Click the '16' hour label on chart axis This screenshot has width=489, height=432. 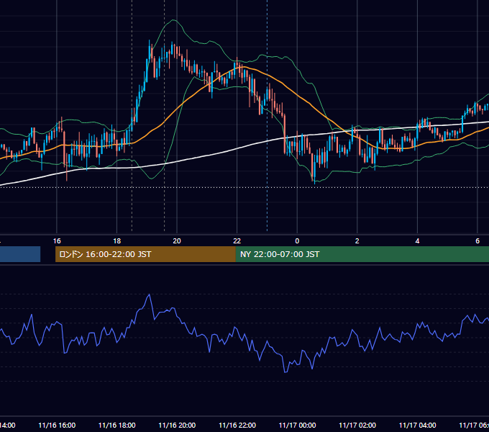[57, 241]
